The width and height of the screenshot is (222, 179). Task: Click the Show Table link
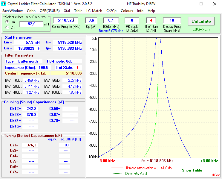click(x=192, y=170)
